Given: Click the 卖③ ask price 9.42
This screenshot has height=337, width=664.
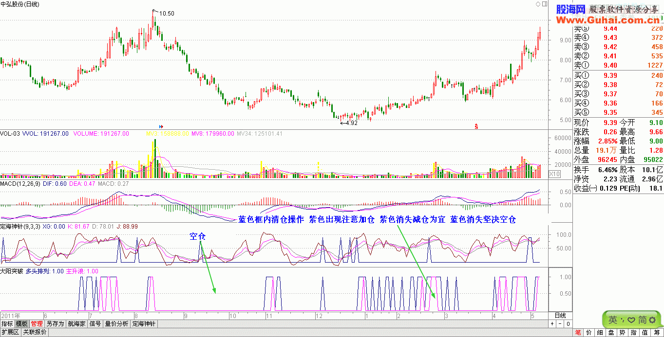Looking at the screenshot, I should point(610,47).
